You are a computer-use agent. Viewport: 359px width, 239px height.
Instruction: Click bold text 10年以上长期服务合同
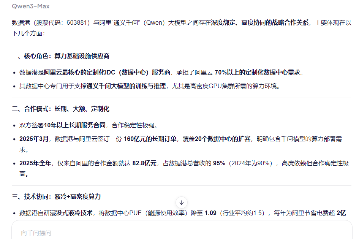click(x=74, y=125)
